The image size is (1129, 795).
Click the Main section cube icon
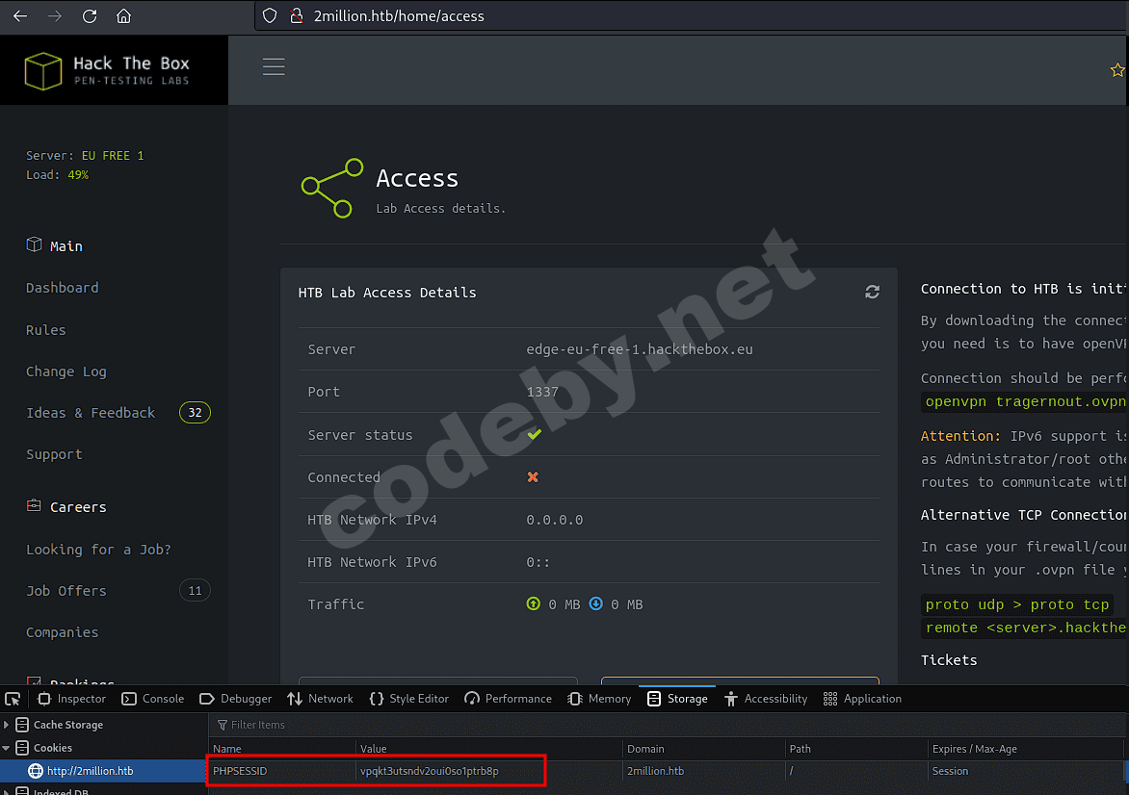pyautogui.click(x=34, y=244)
